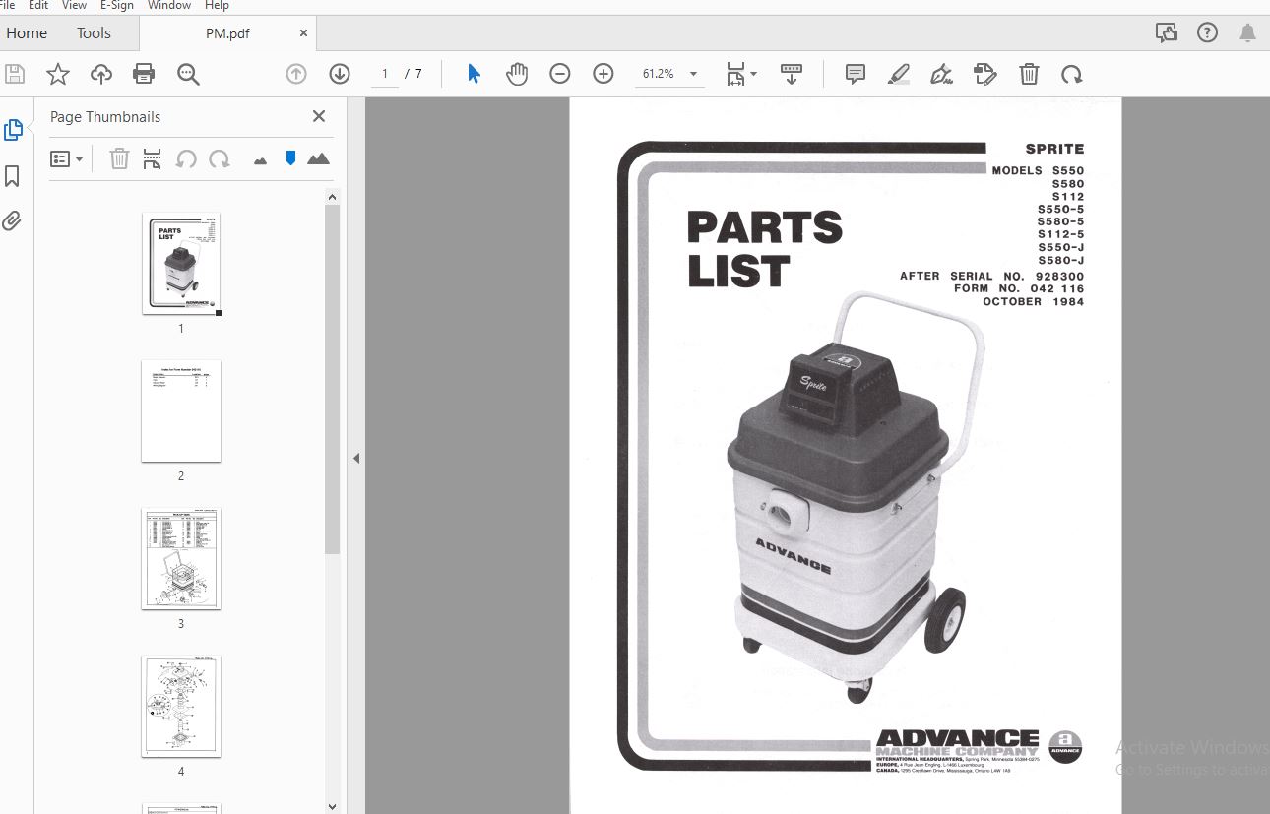1270x814 pixels.
Task: Enlarge thumbnails with the large mountain icon
Action: click(318, 158)
